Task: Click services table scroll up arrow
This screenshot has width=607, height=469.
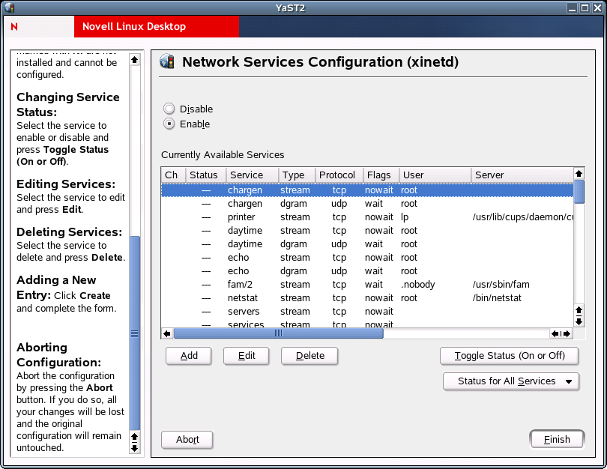Action: point(579,172)
